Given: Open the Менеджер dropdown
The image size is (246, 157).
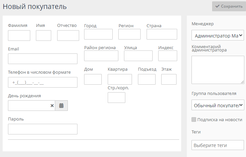Looking at the screenshot, I should click(x=218, y=35).
